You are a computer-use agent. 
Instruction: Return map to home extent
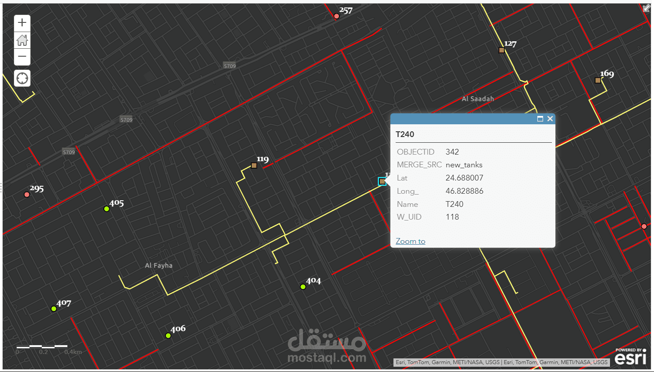point(22,40)
